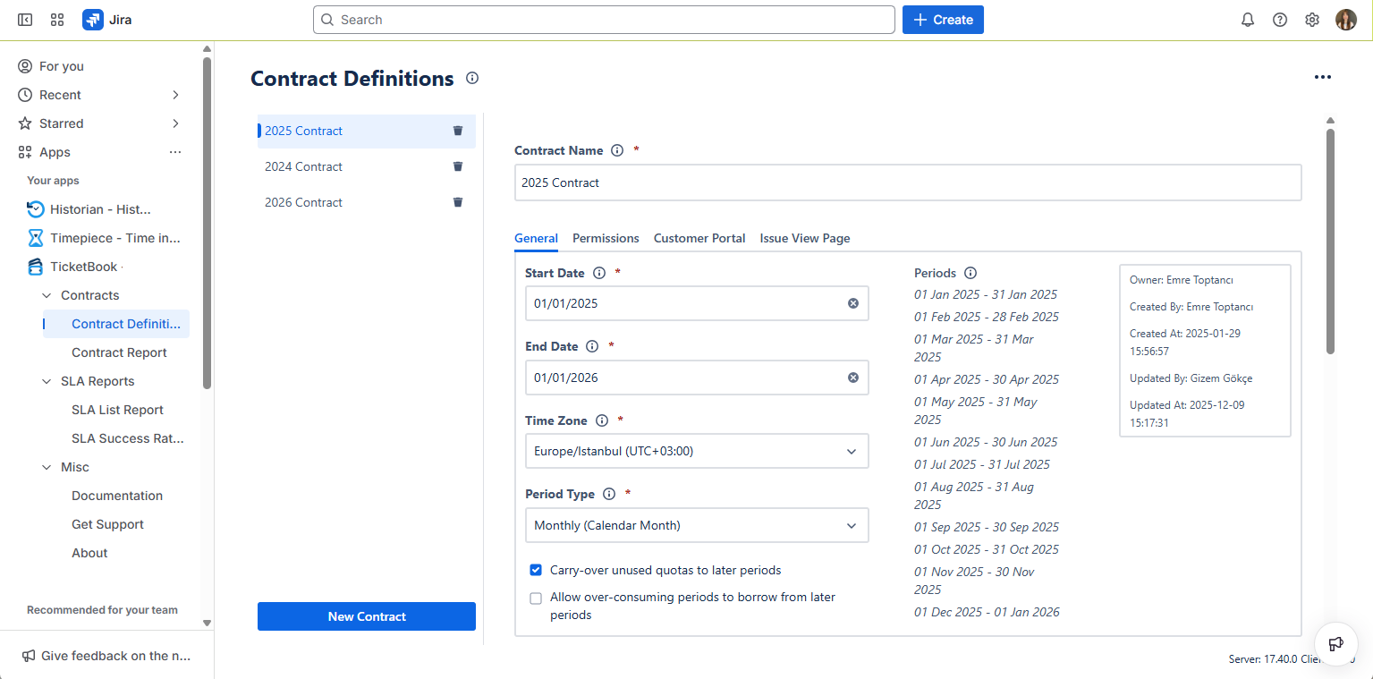Enable over-consuming periods borrowing checkbox
The width and height of the screenshot is (1373, 679).
tap(536, 598)
